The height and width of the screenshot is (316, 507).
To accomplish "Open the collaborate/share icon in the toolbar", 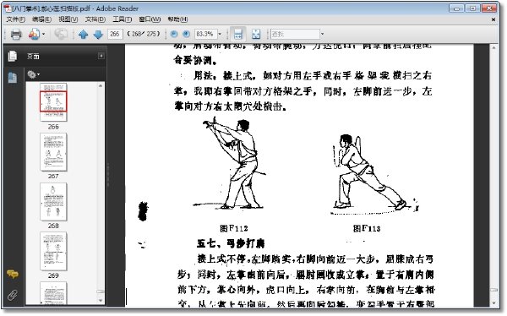I will pos(34,34).
